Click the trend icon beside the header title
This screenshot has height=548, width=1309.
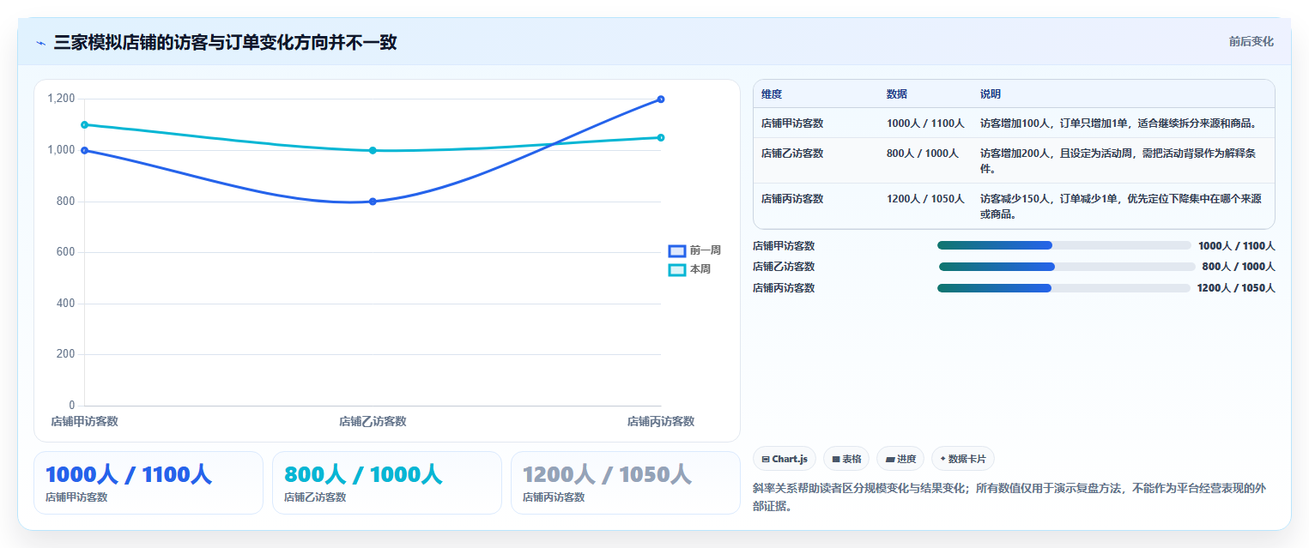pos(40,43)
